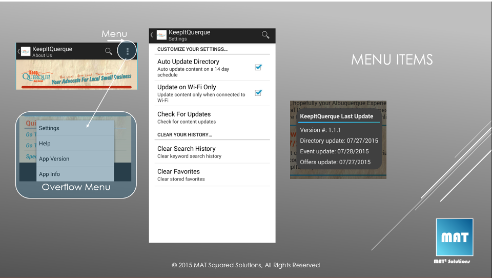Select Settings in the overflow menu
Viewport: 492px width, 278px height.
(75, 128)
